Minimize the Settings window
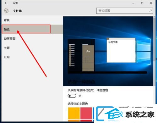 [x=133, y=3]
